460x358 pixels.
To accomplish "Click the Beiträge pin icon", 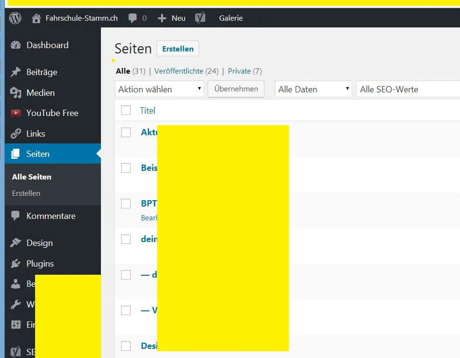I will tap(15, 72).
